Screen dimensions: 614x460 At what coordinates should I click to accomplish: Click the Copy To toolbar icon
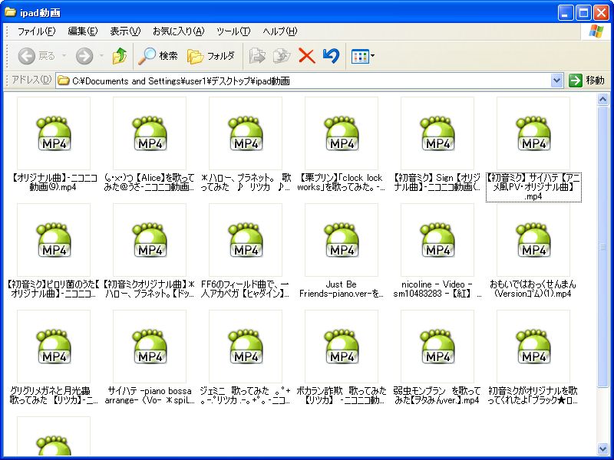click(x=282, y=56)
